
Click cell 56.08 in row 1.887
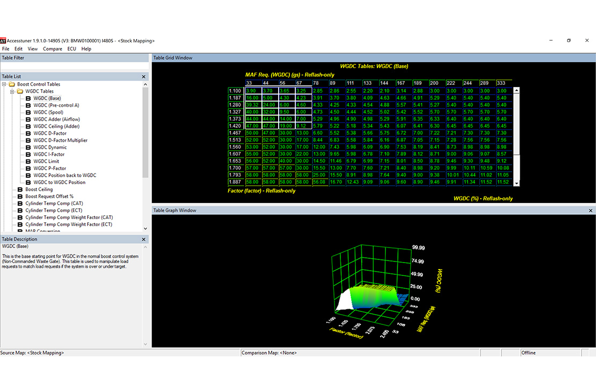[320, 182]
